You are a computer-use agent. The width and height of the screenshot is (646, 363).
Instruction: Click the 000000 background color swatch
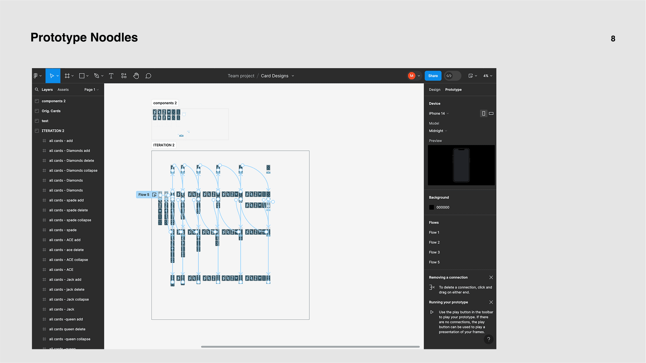431,208
